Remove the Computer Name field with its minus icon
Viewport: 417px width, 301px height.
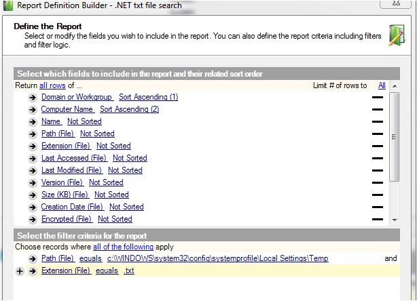(x=378, y=109)
